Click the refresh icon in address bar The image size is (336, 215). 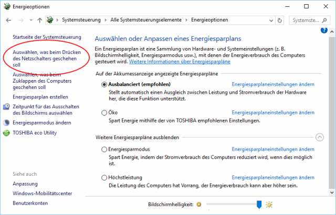280,20
